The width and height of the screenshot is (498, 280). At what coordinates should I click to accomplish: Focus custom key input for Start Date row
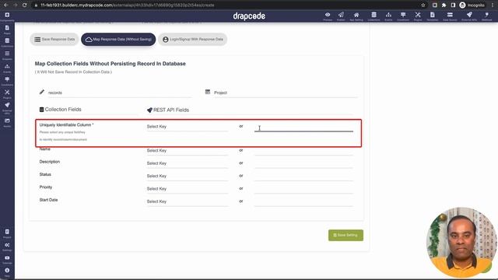coord(303,201)
